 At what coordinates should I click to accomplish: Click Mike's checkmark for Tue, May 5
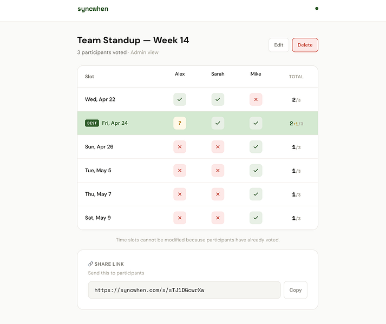[256, 171]
